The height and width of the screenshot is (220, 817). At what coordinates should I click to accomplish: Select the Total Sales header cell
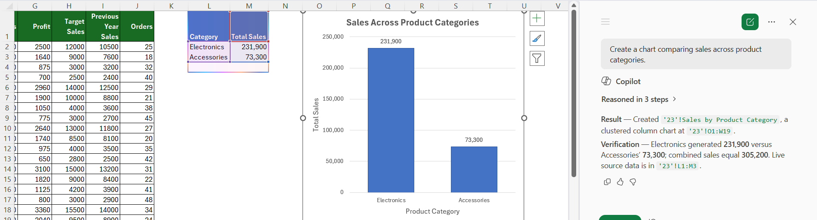pyautogui.click(x=249, y=26)
